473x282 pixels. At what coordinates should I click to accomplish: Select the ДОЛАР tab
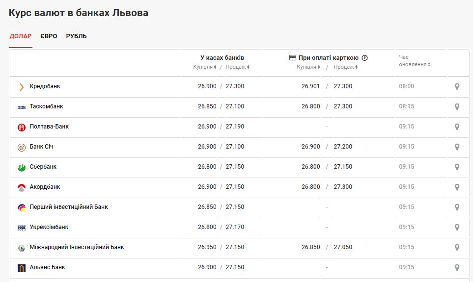click(21, 36)
